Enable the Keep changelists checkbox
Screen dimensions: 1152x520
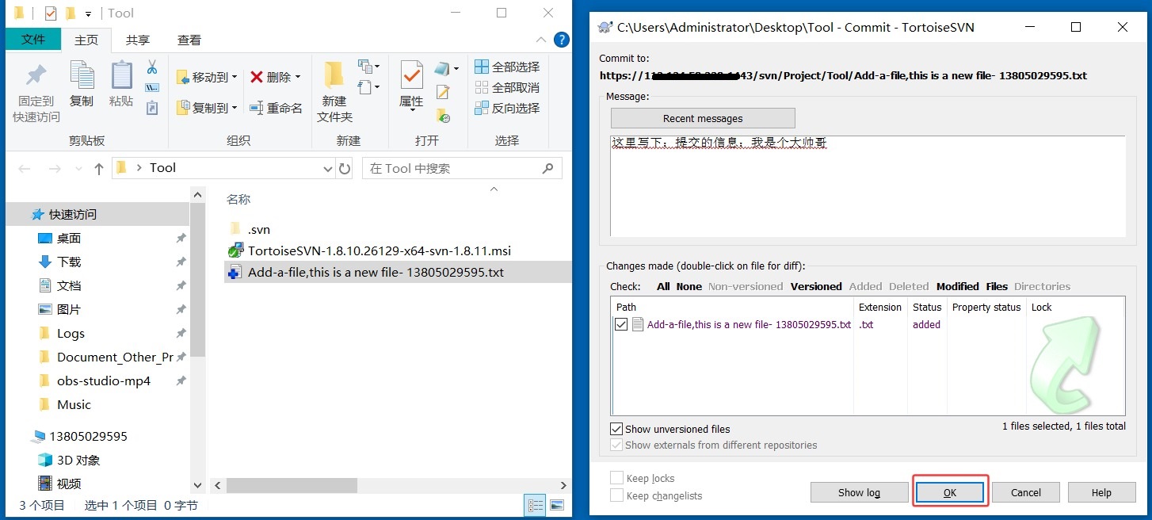coord(616,495)
